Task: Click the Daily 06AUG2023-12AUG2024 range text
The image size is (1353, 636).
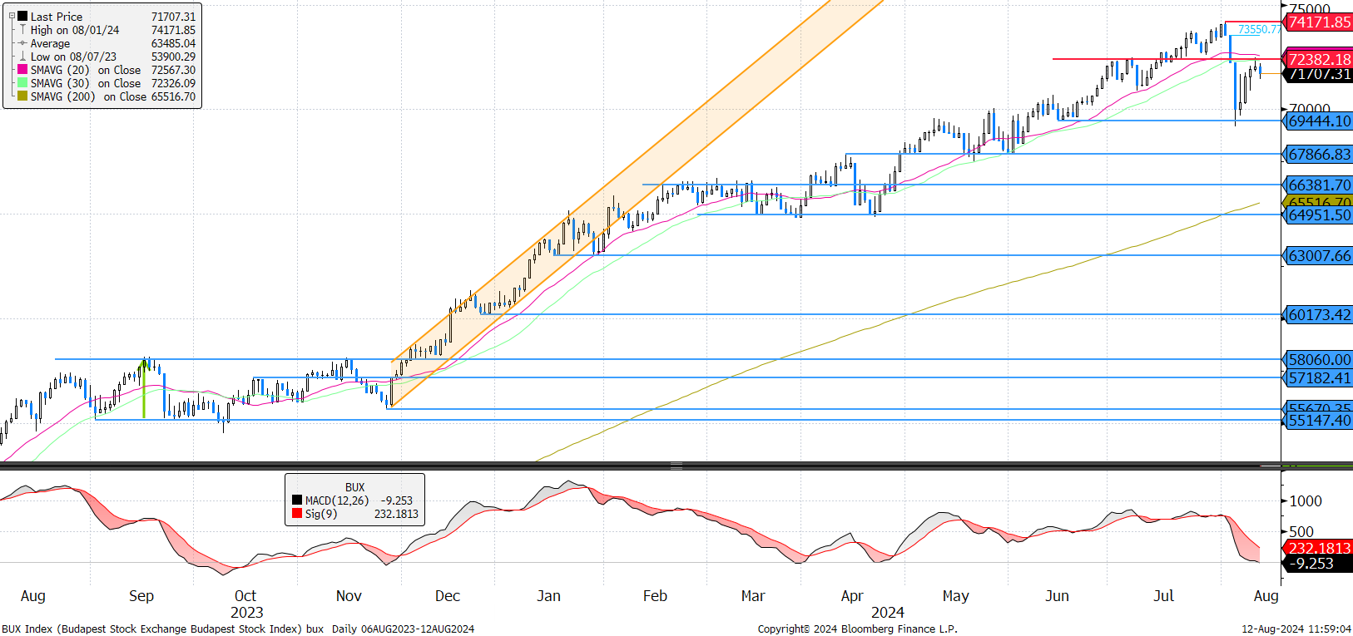Action: (x=404, y=629)
